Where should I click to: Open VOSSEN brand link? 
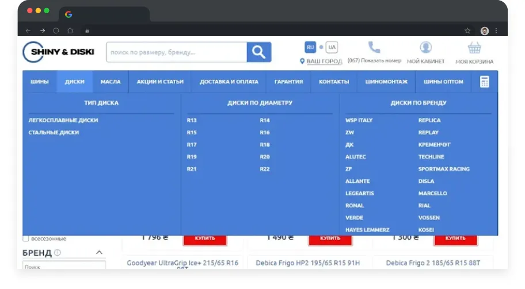click(429, 218)
